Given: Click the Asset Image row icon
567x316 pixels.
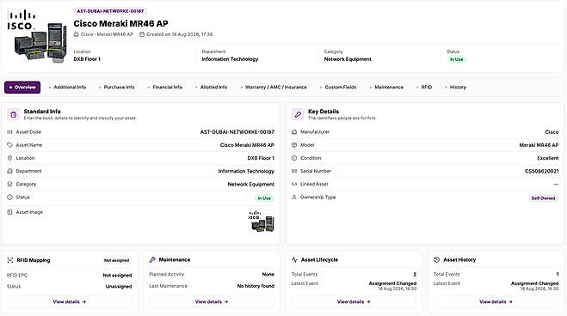Looking at the screenshot, I should [9, 212].
